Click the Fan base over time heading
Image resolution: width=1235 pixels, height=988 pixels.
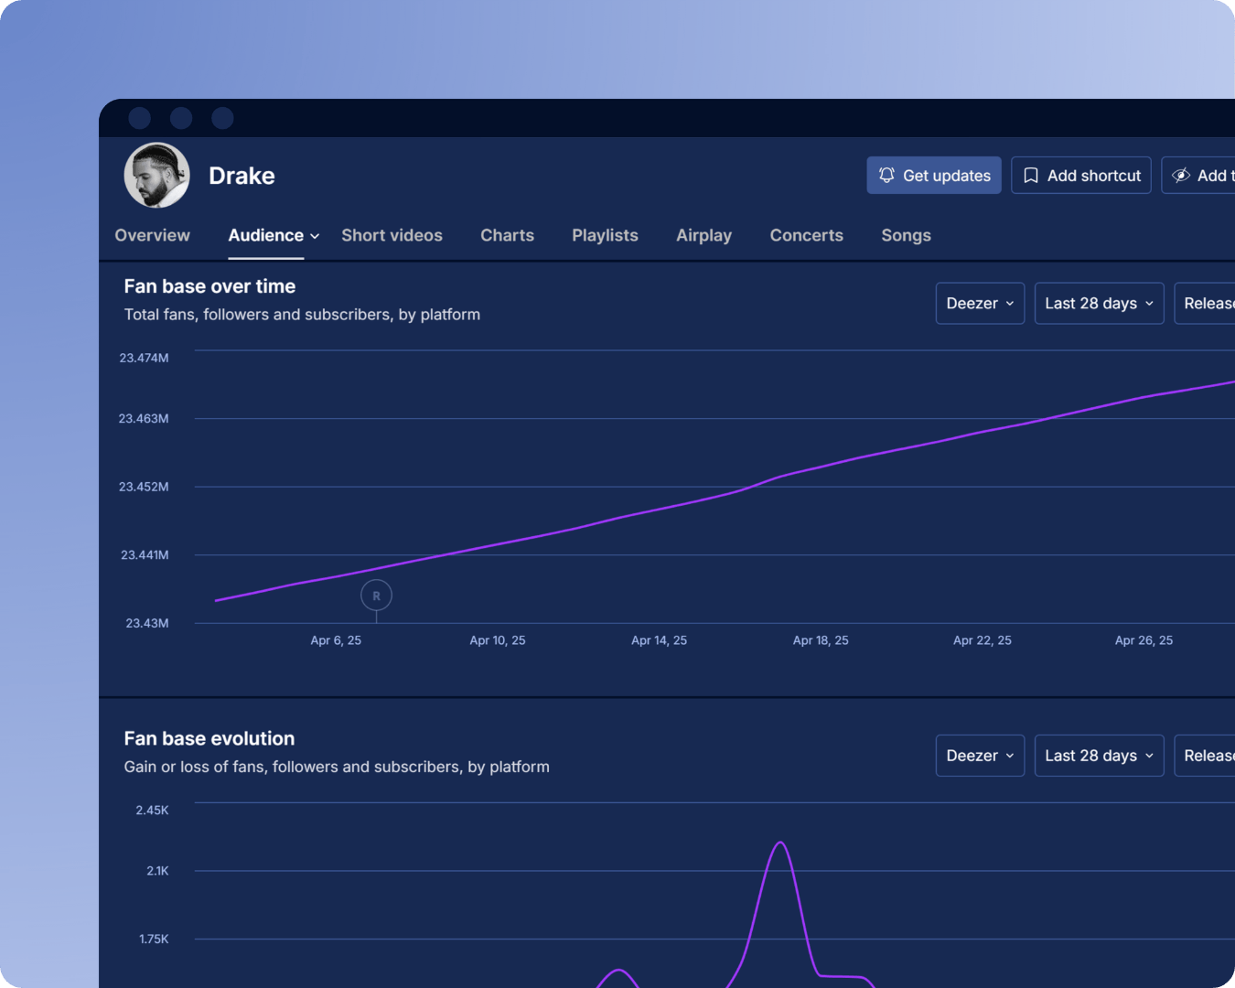(x=209, y=286)
